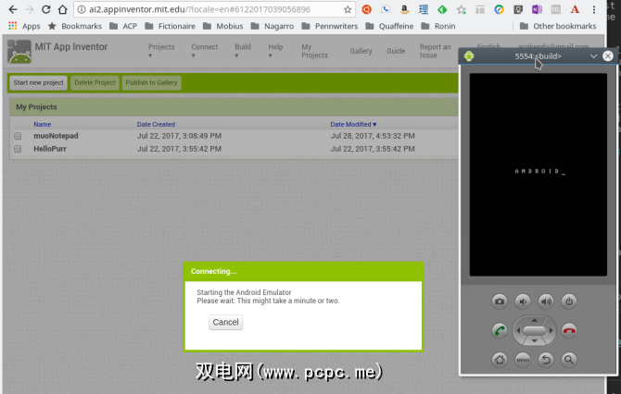The height and width of the screenshot is (394, 621).
Task: Open the Connect dropdown menu
Action: click(204, 51)
